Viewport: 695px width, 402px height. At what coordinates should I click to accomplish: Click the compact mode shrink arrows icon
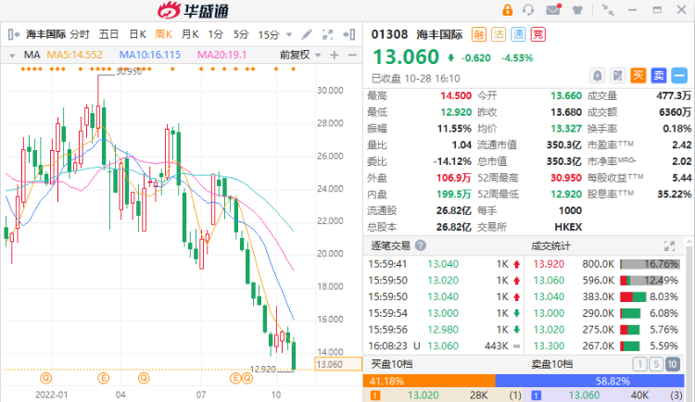click(608, 10)
